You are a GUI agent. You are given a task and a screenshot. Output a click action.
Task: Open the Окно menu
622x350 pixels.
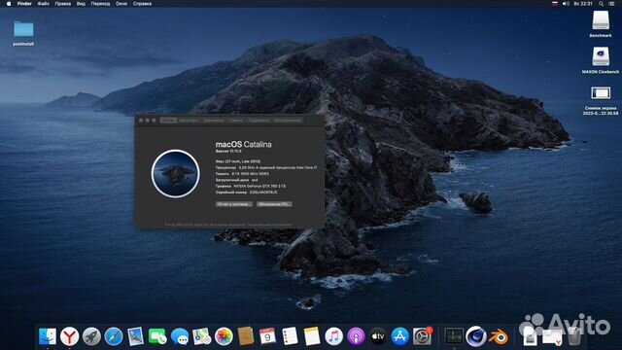(x=121, y=4)
